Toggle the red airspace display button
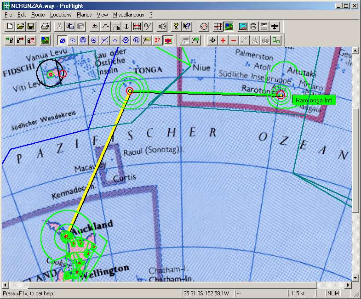 point(168,40)
